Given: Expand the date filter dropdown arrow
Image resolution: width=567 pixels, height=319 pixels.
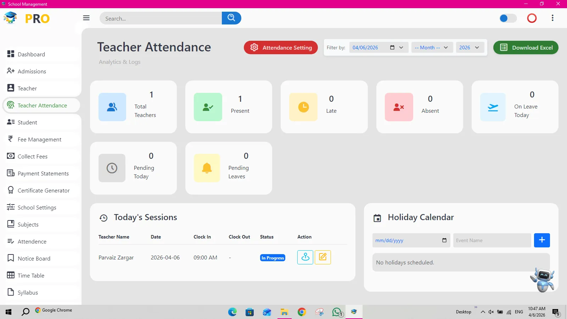Looking at the screenshot, I should [x=401, y=47].
